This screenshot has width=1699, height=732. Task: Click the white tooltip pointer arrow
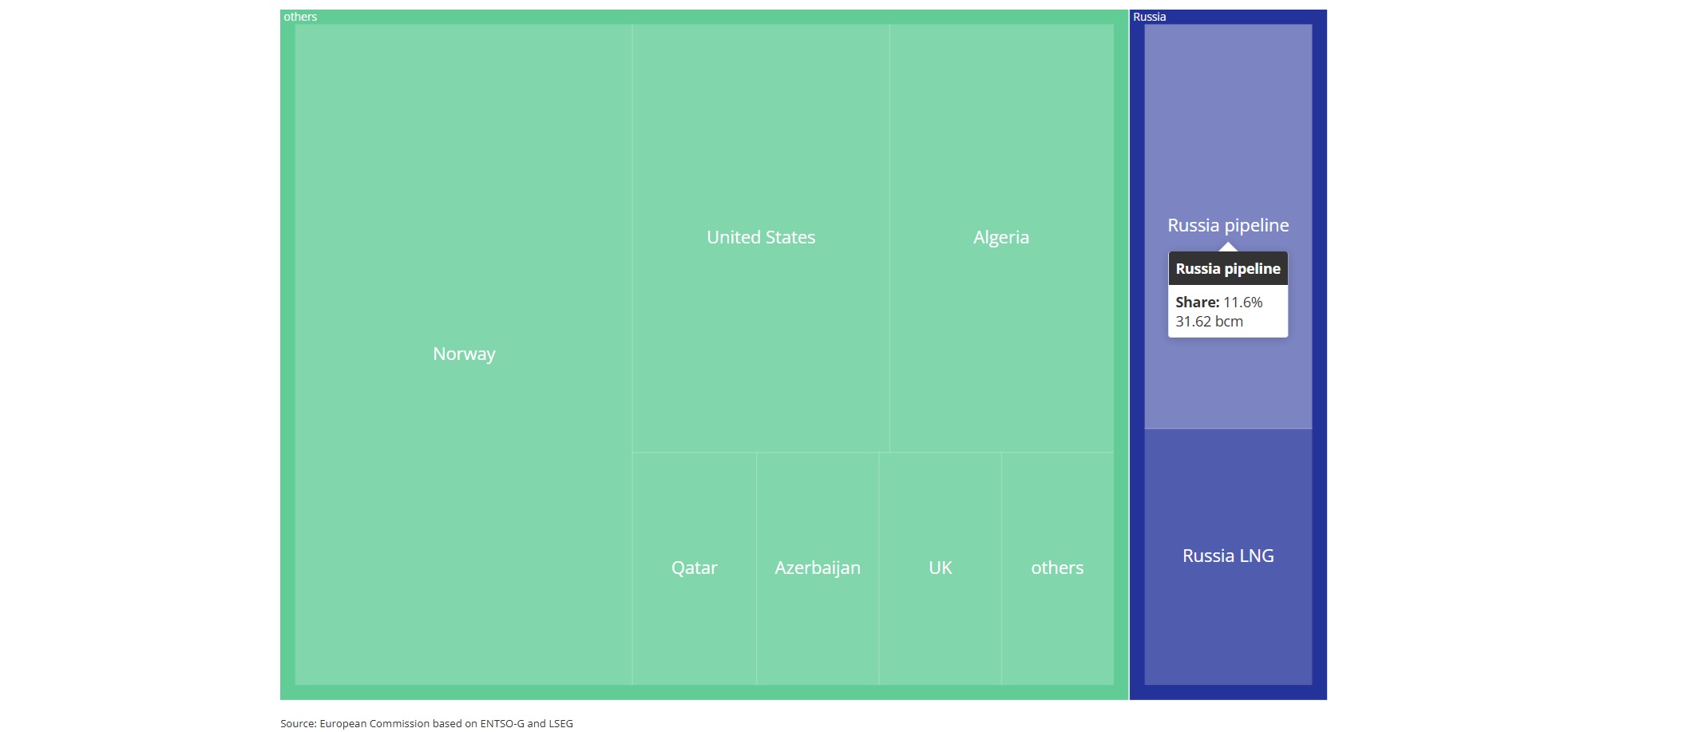coord(1228,247)
